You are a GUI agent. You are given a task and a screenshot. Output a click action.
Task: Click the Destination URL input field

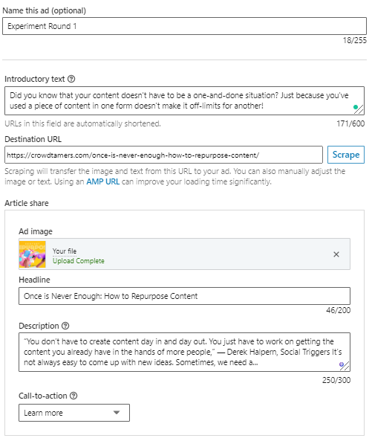click(x=163, y=155)
